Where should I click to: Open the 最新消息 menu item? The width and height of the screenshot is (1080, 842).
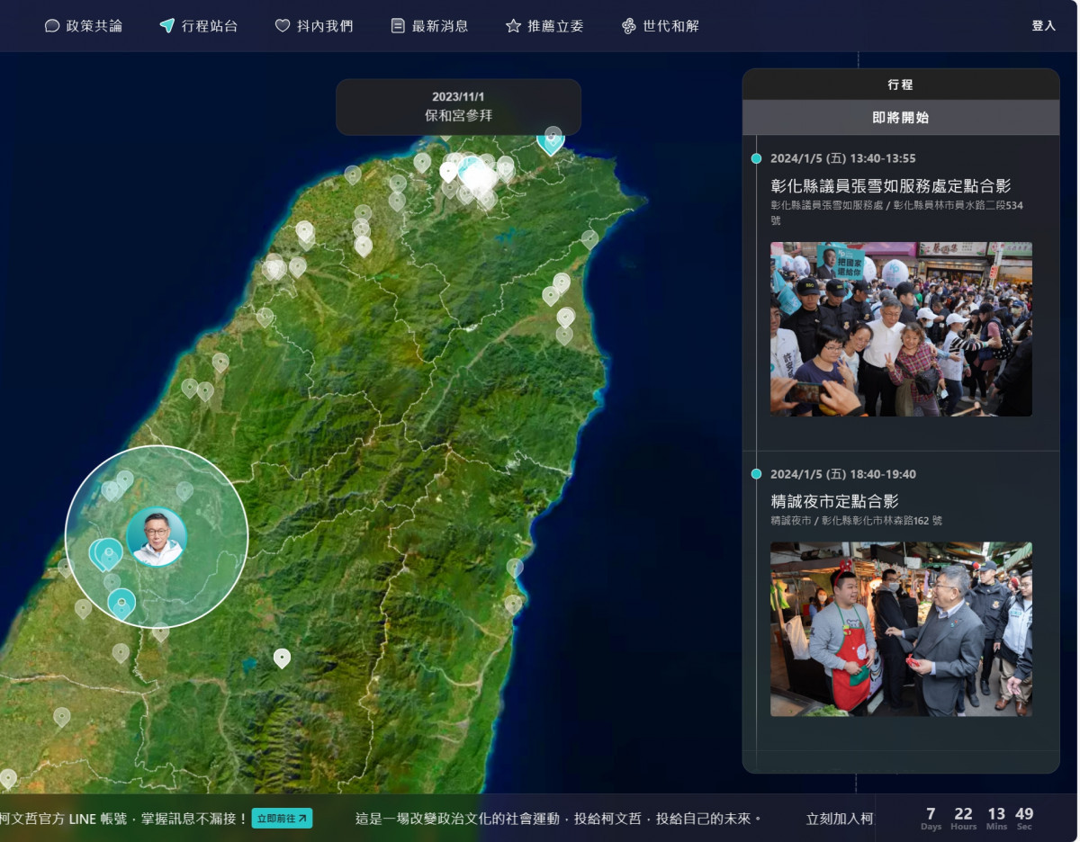point(440,26)
